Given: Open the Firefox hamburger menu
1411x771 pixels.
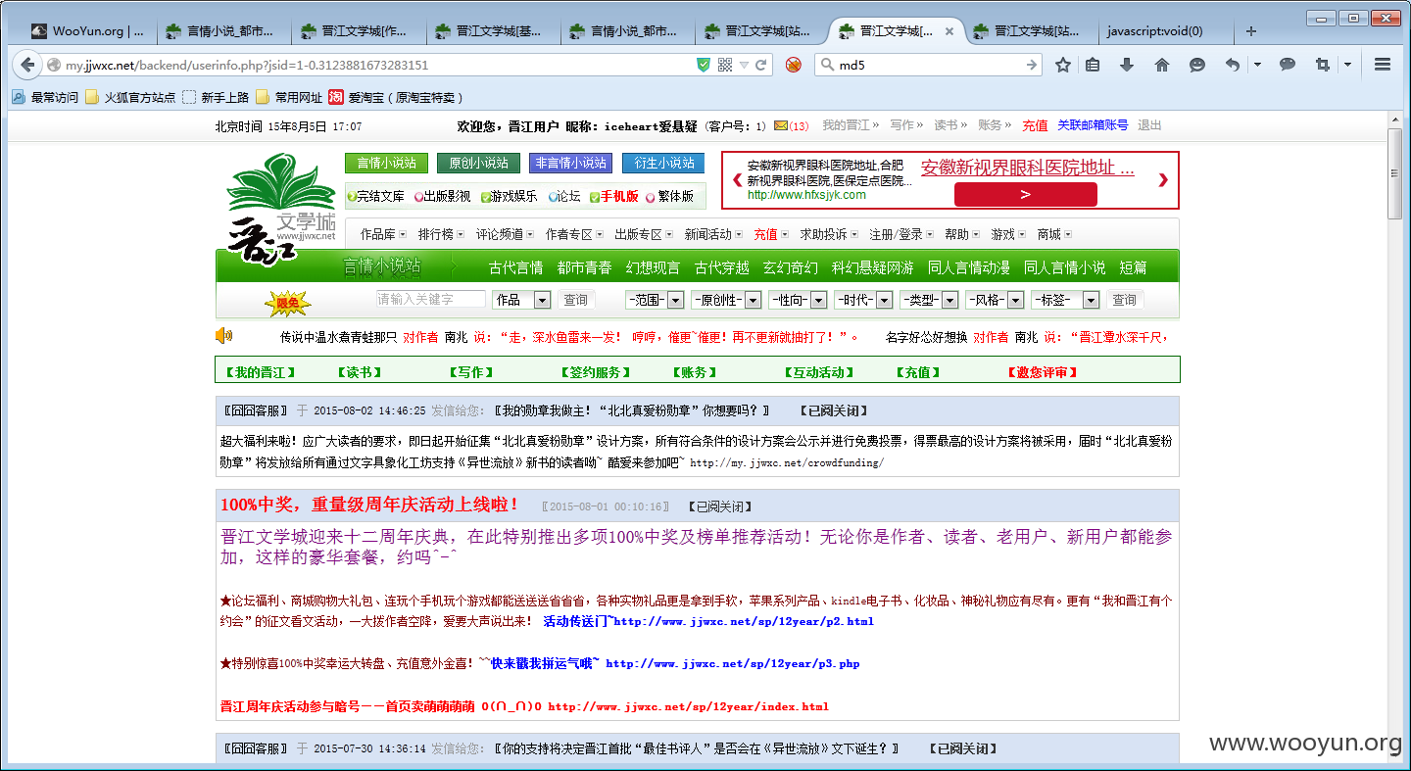Looking at the screenshot, I should (1383, 65).
